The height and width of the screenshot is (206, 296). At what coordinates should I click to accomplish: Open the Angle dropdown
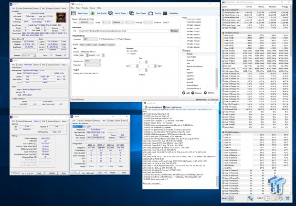[x=106, y=22]
